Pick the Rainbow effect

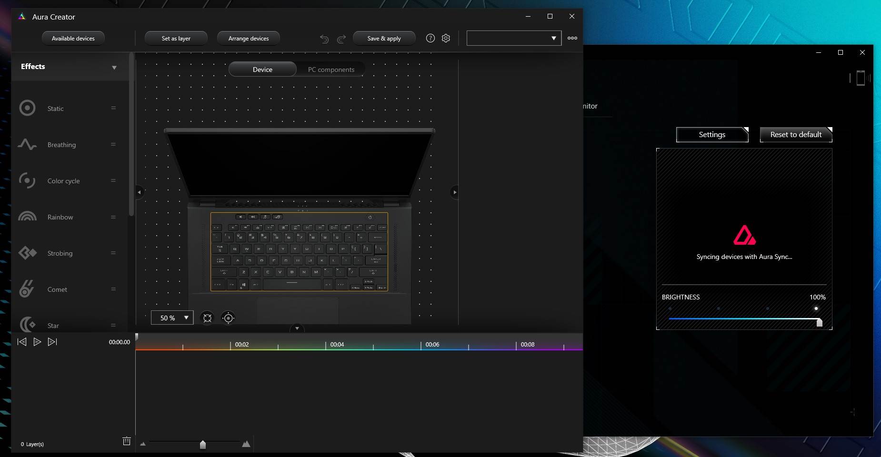(x=60, y=217)
